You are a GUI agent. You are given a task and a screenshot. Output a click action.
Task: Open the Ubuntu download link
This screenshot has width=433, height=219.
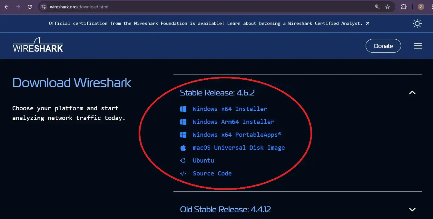pos(203,161)
